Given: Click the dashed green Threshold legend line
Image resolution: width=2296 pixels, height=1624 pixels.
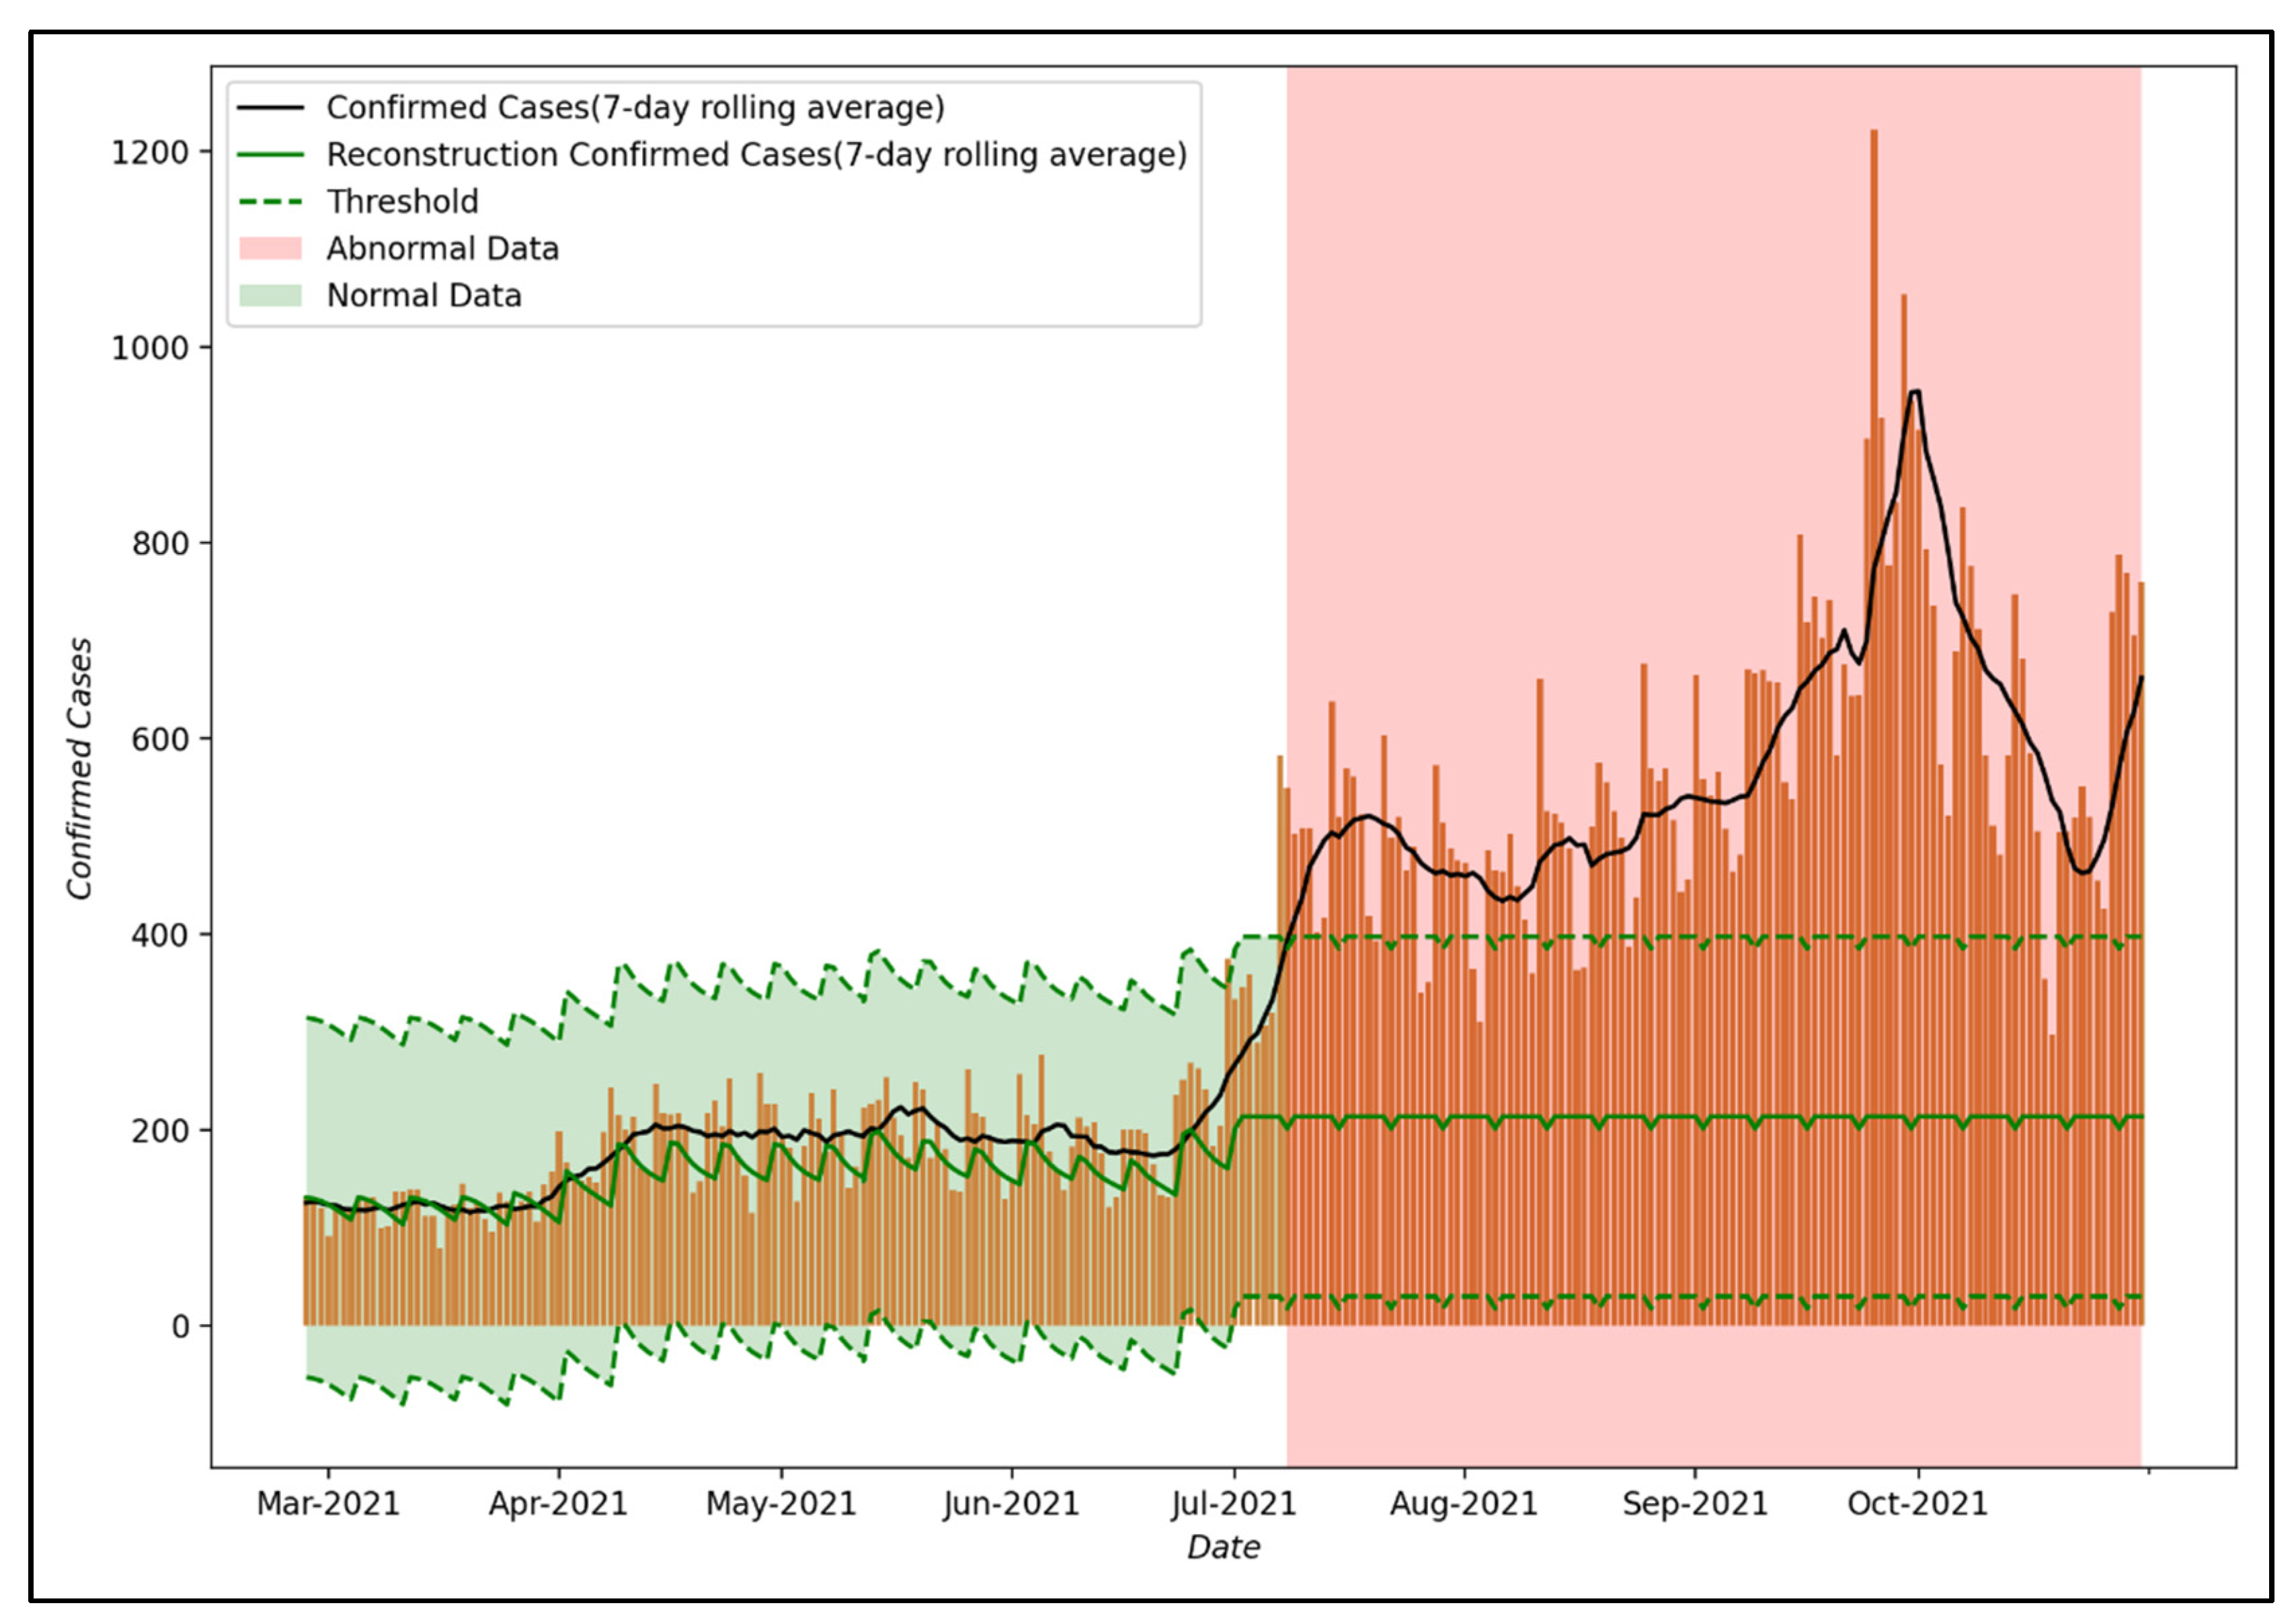Looking at the screenshot, I should pyautogui.click(x=270, y=201).
